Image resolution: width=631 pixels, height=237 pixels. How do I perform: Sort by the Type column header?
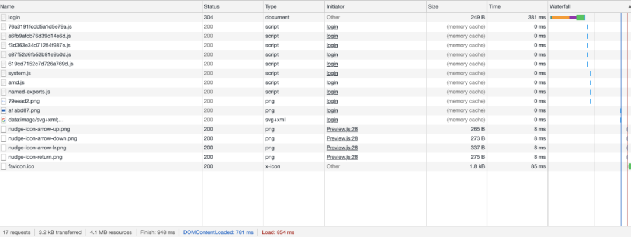pyautogui.click(x=294, y=6)
